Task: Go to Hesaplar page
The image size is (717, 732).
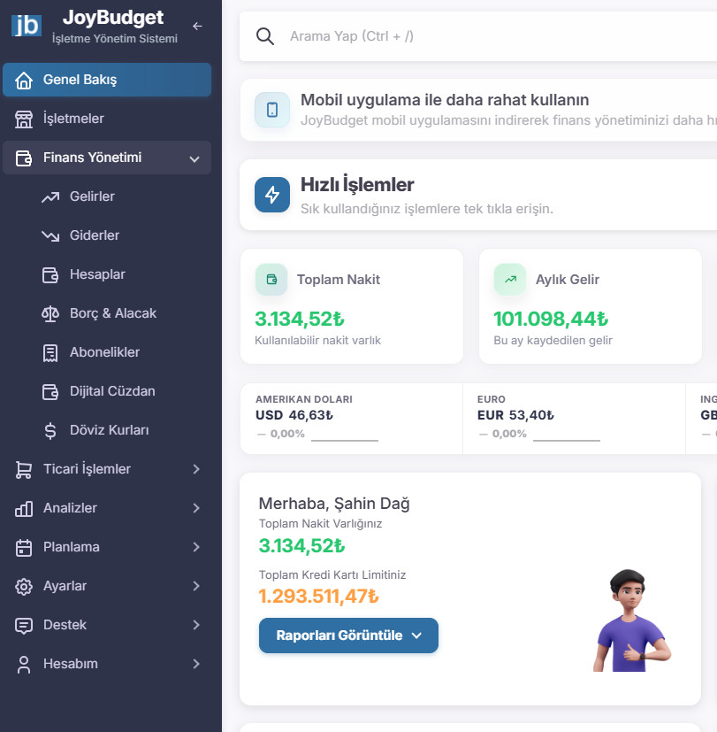Action: click(97, 274)
